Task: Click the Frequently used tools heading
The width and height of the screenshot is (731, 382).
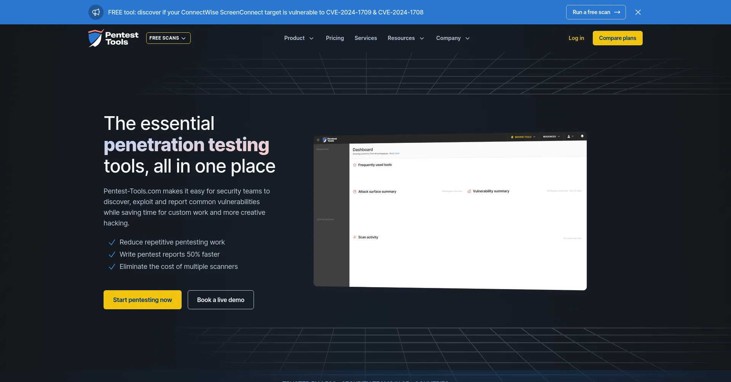Action: point(375,165)
